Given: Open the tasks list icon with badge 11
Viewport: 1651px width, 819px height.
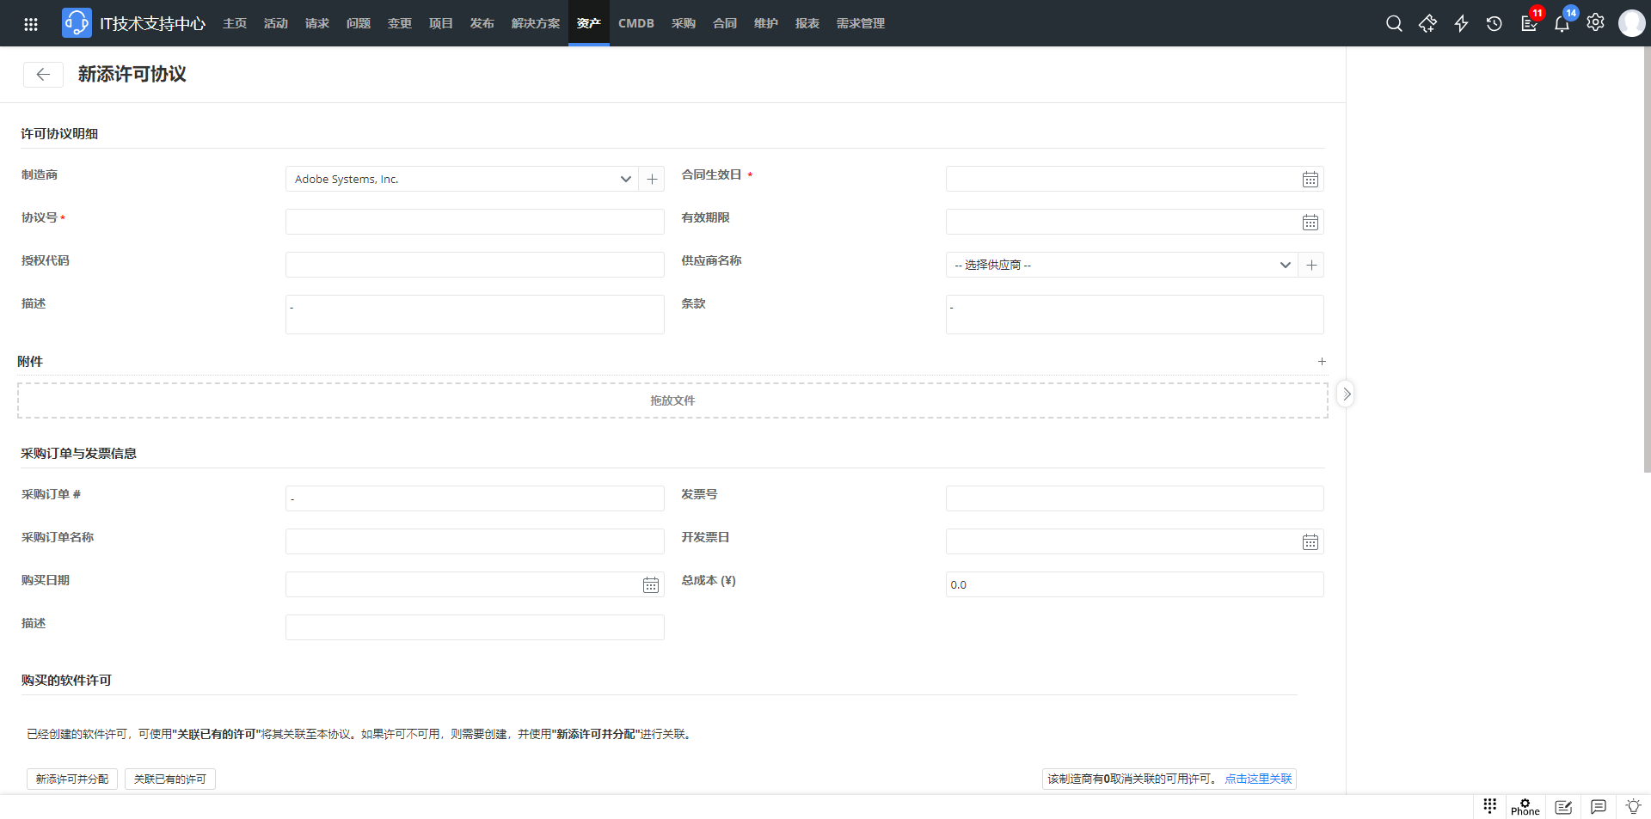Looking at the screenshot, I should pyautogui.click(x=1529, y=23).
